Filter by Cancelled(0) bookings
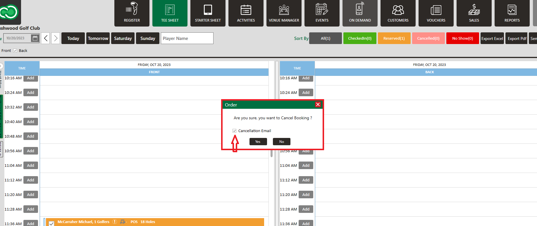Viewport: 537px width, 226px height. 428,38
